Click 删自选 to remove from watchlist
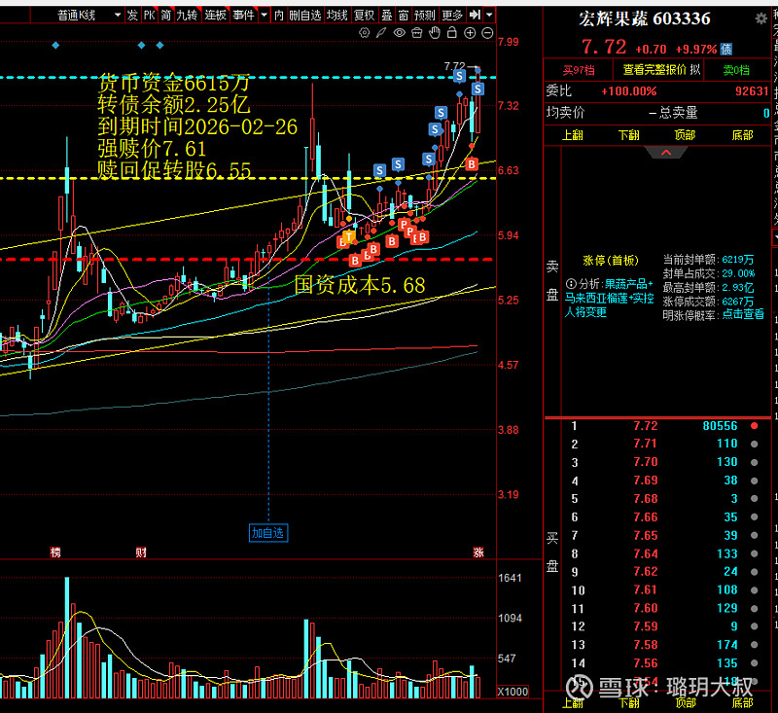The width and height of the screenshot is (778, 713). tap(305, 16)
